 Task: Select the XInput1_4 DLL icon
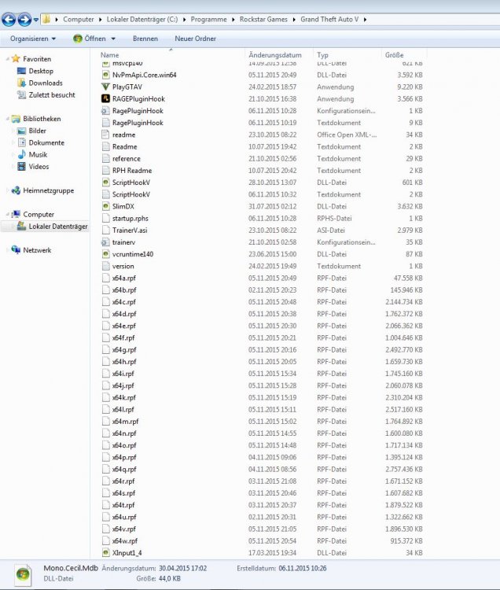[x=106, y=553]
